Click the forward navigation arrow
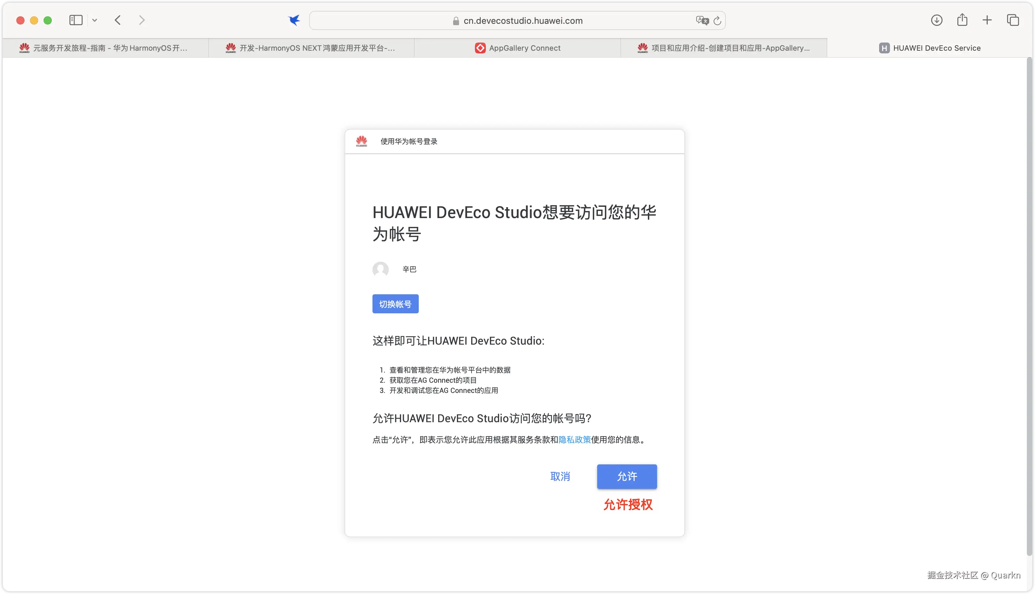The image size is (1035, 594). point(142,20)
